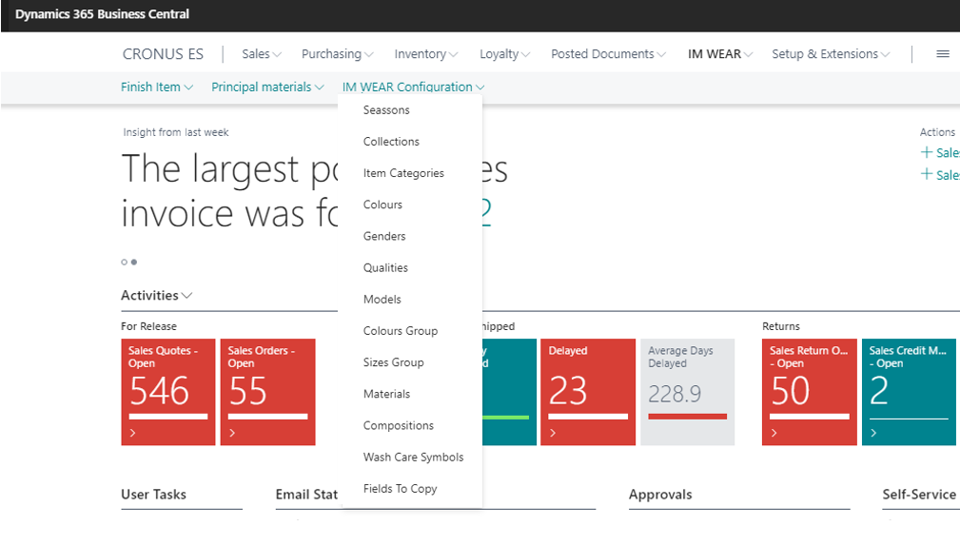Click the For Release group label
Image resolution: width=960 pixels, height=546 pixels.
[148, 326]
